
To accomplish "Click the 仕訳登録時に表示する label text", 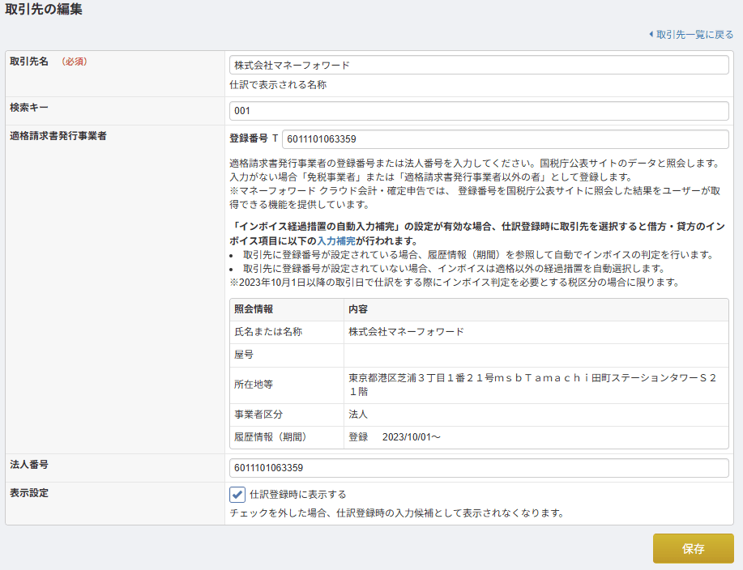I will pos(298,494).
